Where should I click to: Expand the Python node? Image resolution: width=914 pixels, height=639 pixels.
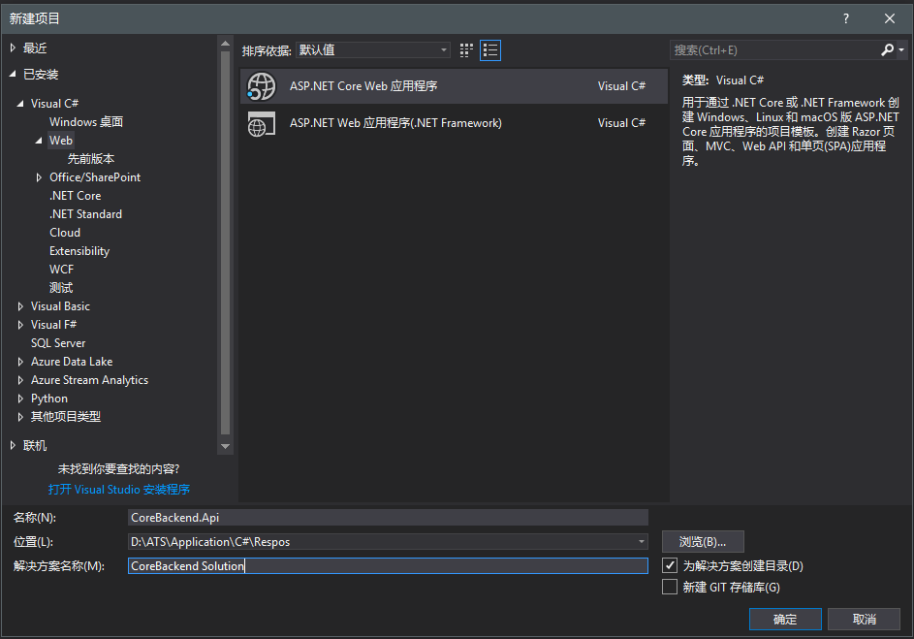(20, 399)
